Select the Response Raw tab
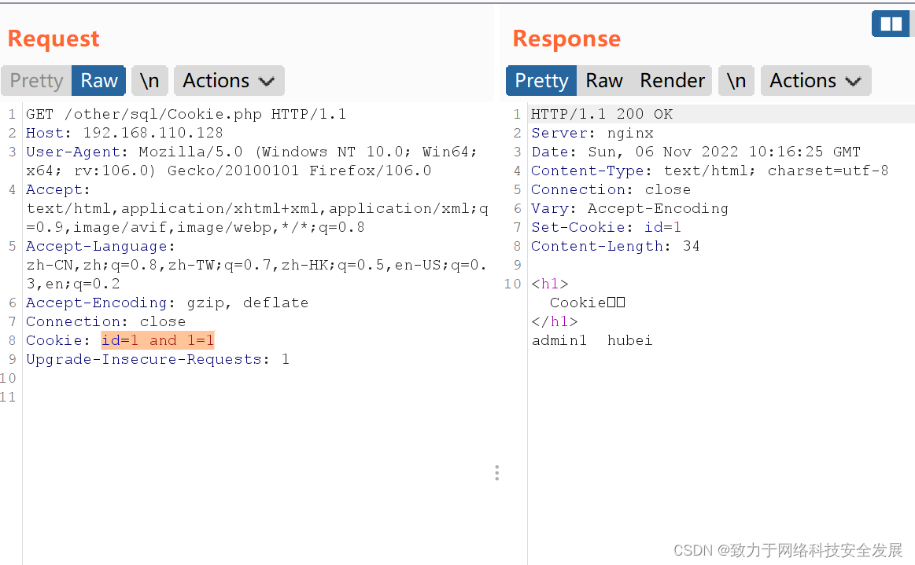This screenshot has height=565, width=915. point(604,80)
